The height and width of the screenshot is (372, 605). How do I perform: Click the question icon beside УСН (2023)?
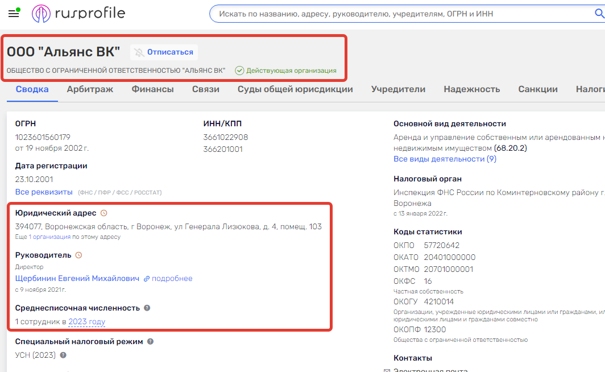pyautogui.click(x=63, y=355)
